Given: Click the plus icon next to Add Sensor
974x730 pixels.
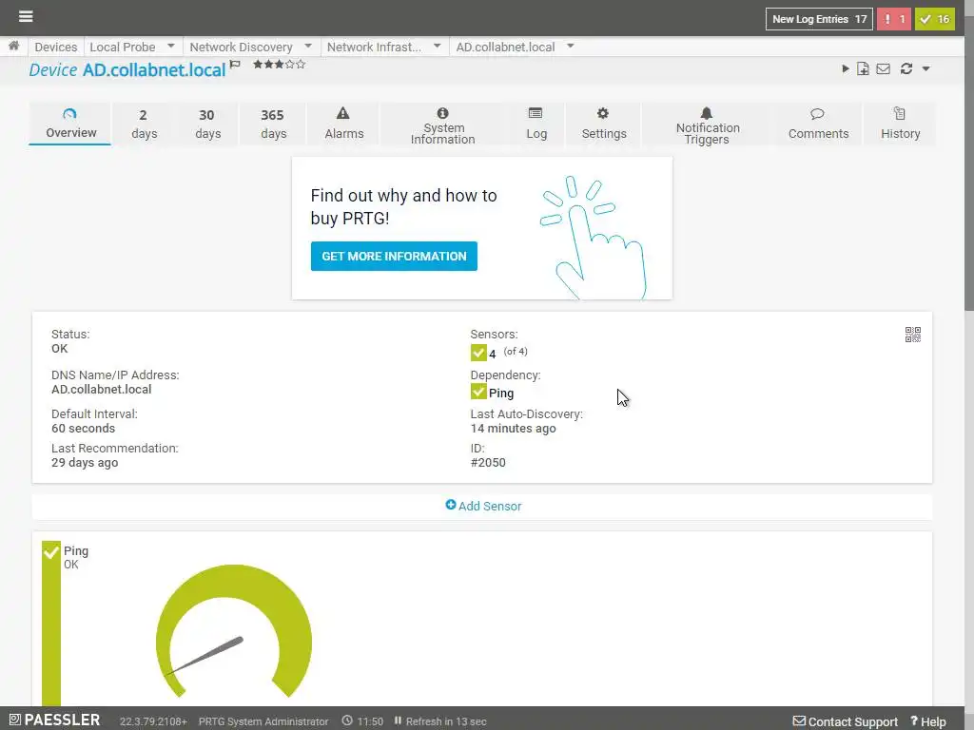Looking at the screenshot, I should (x=450, y=505).
